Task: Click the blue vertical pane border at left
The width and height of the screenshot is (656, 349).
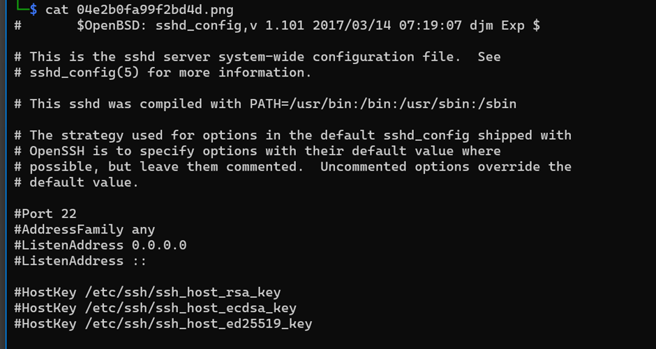Action: (6, 174)
